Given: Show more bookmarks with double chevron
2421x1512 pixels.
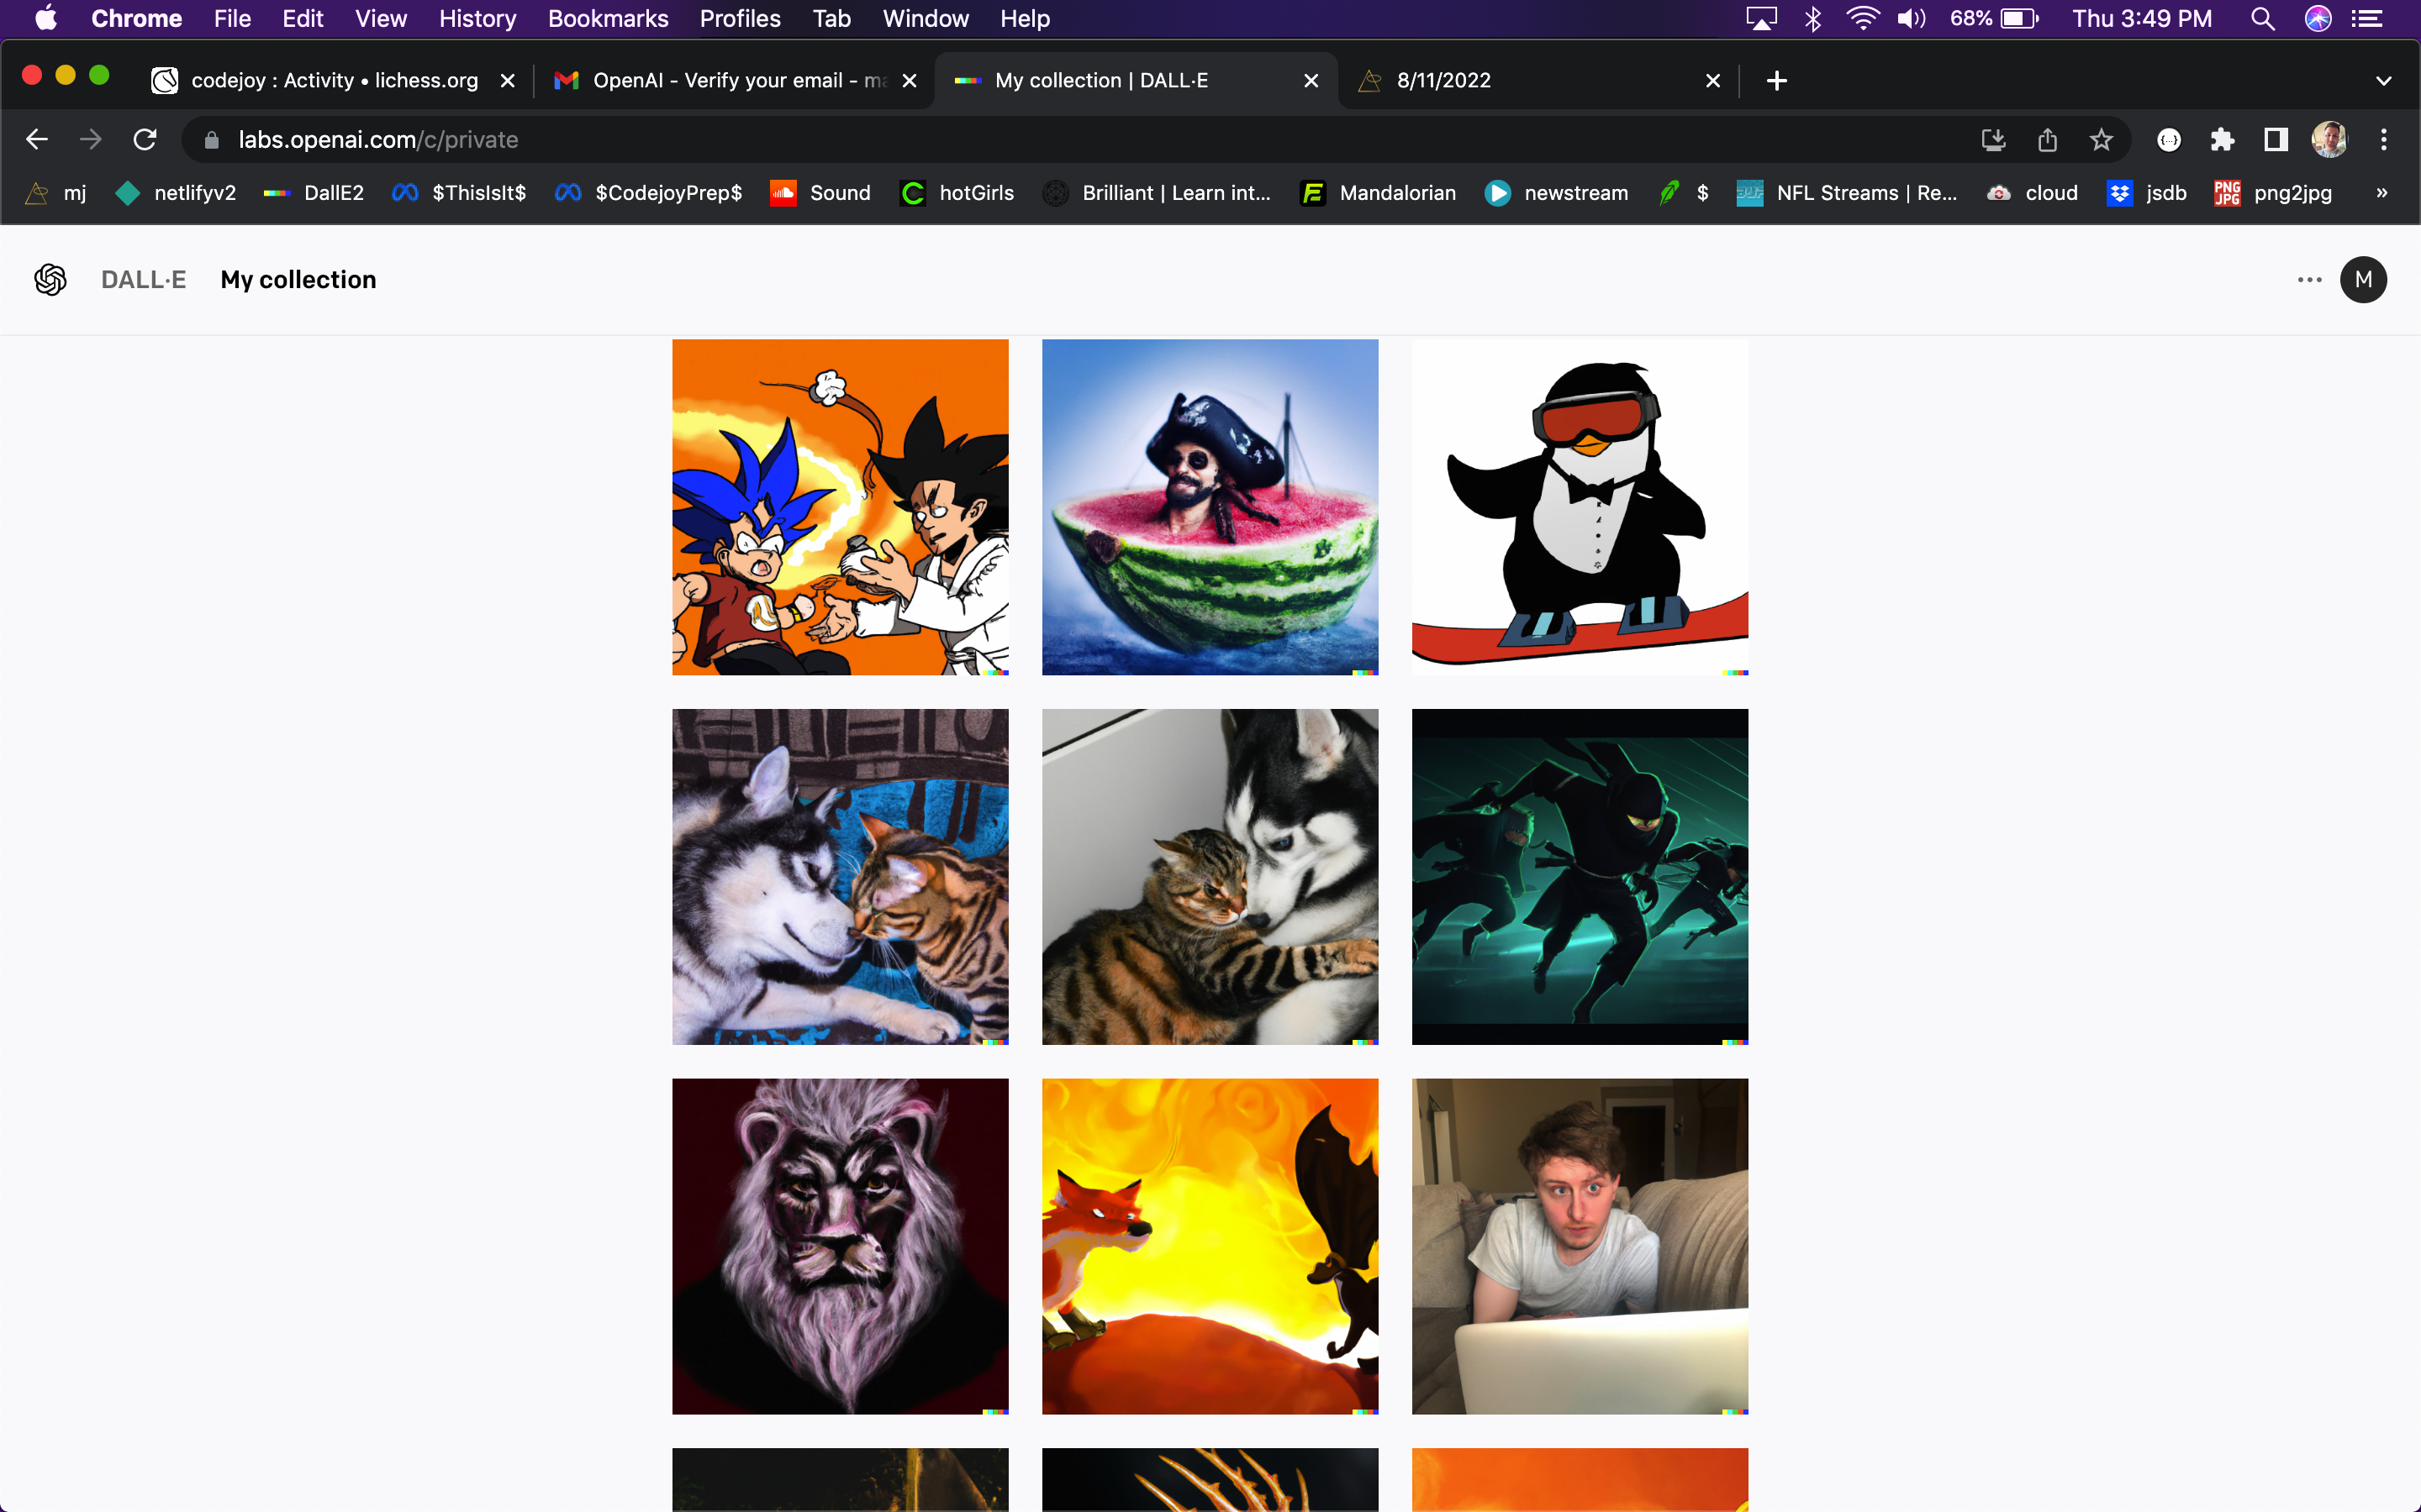Looking at the screenshot, I should 2382,193.
